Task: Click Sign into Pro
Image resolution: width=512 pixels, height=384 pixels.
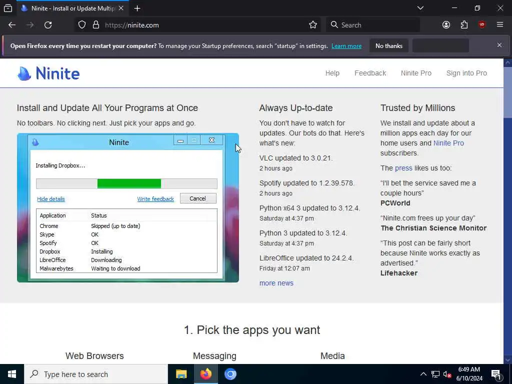Action: [466, 73]
